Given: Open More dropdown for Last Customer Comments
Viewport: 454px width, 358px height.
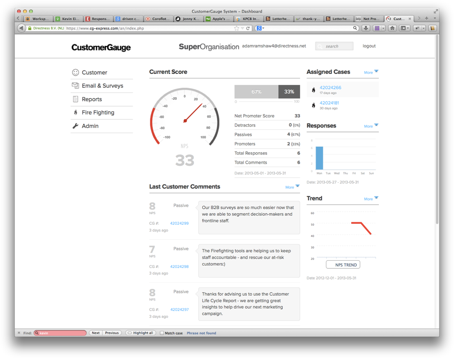Looking at the screenshot, I should [x=292, y=187].
